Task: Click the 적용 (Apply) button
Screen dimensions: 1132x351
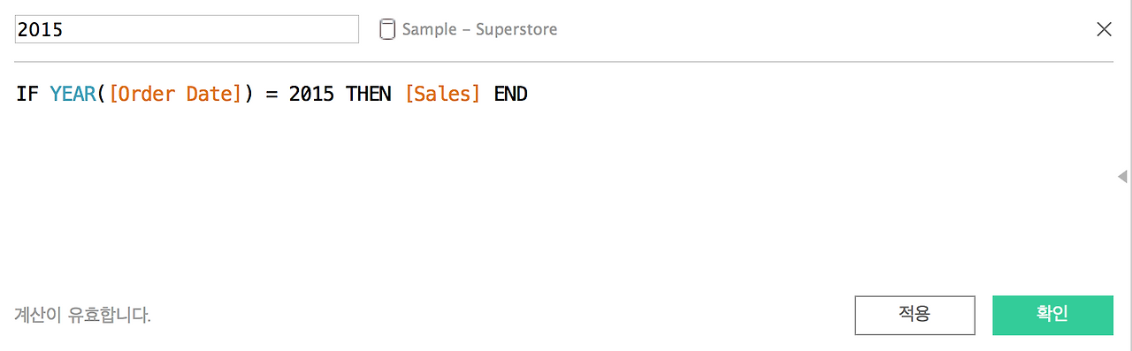Action: pos(914,315)
